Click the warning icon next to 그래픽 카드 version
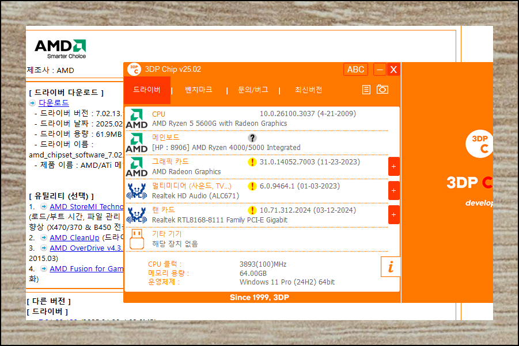This screenshot has width=519, height=346. 252,162
